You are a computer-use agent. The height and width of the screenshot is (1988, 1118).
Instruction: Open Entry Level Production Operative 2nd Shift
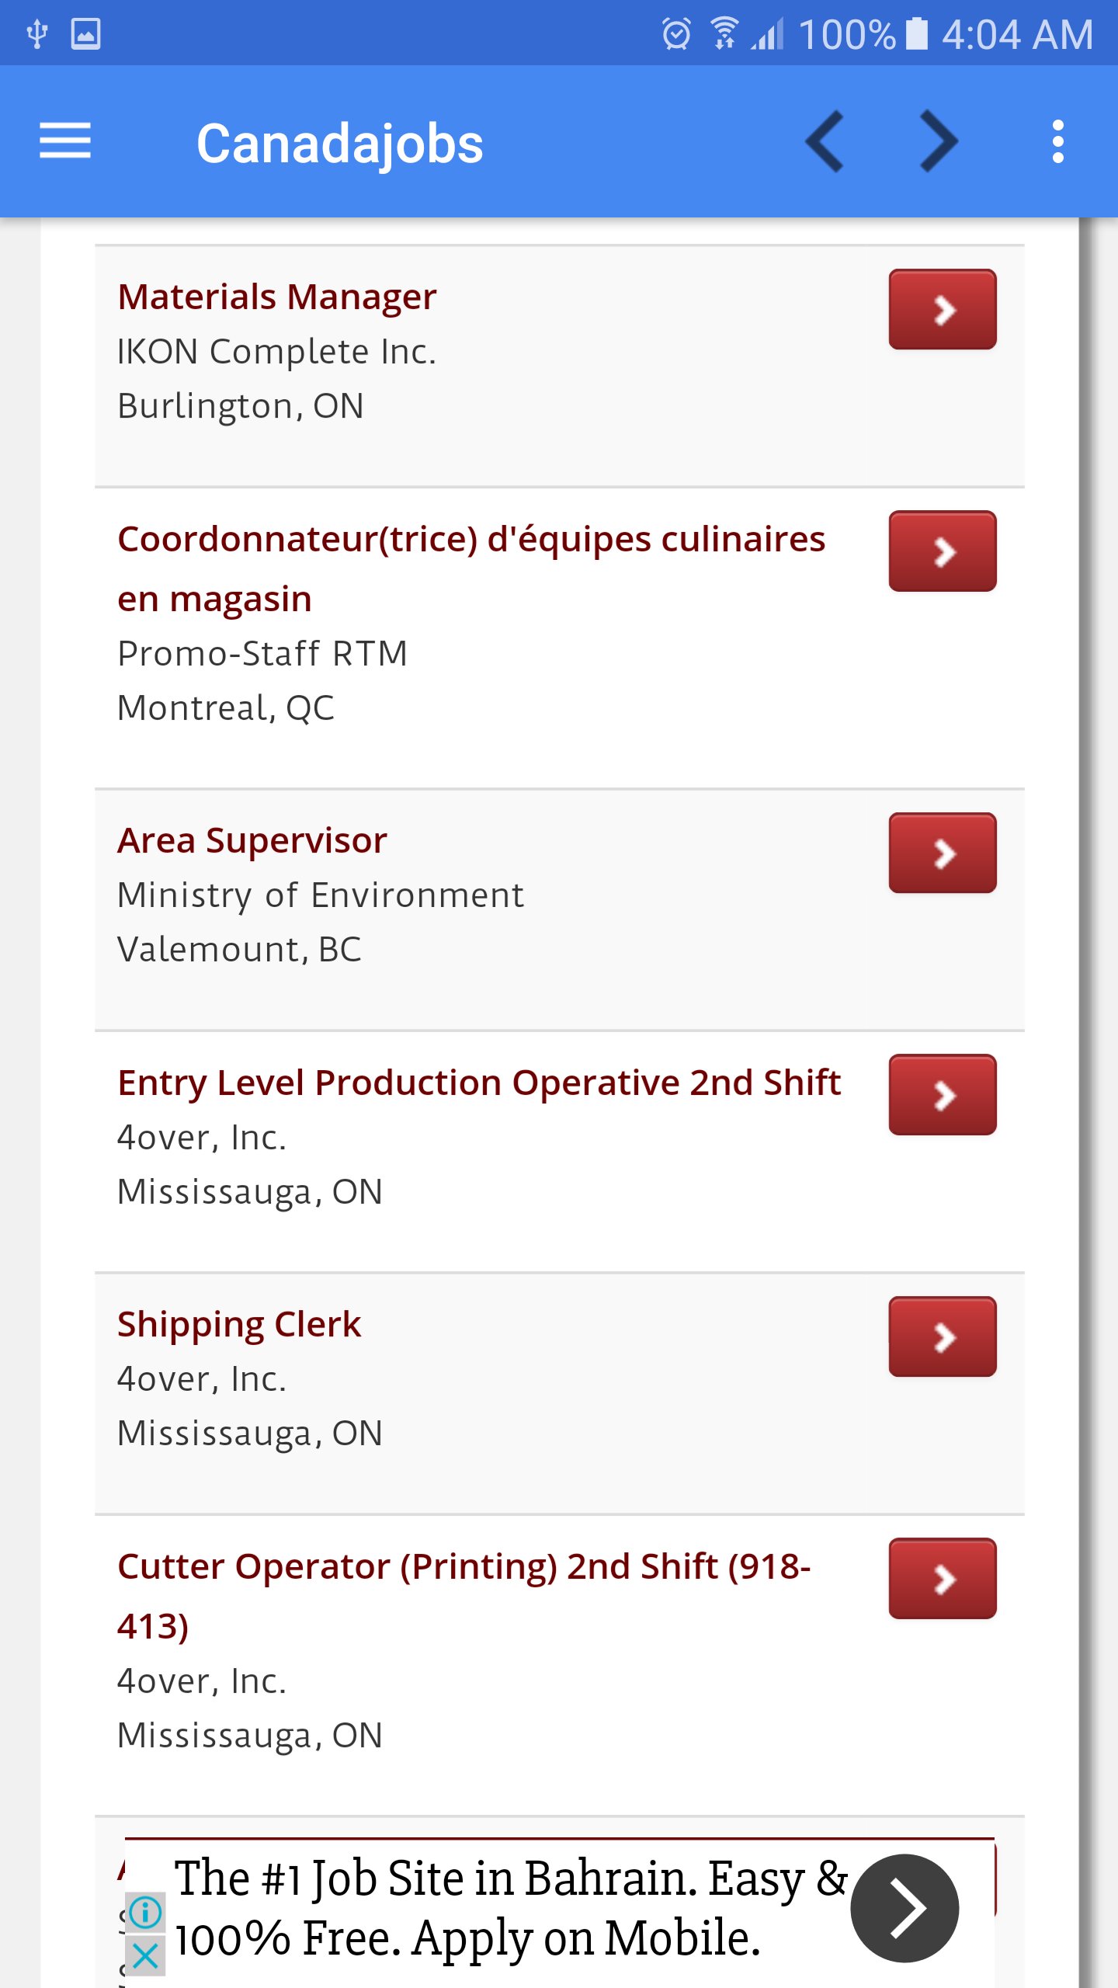pyautogui.click(x=479, y=1083)
